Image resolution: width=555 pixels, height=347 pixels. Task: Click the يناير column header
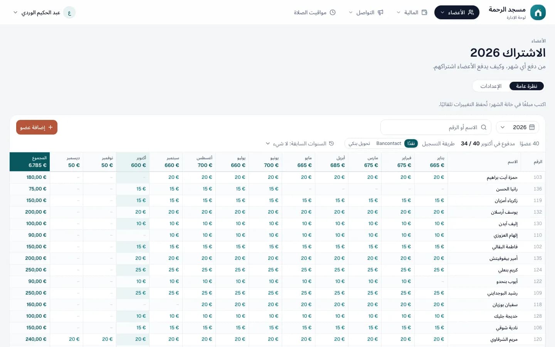pyautogui.click(x=431, y=162)
